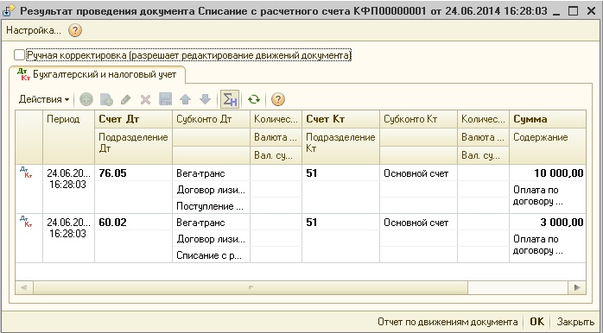Screen dimensions: 603x333
Task: Open help from the table toolbar question icon
Action: click(x=278, y=99)
